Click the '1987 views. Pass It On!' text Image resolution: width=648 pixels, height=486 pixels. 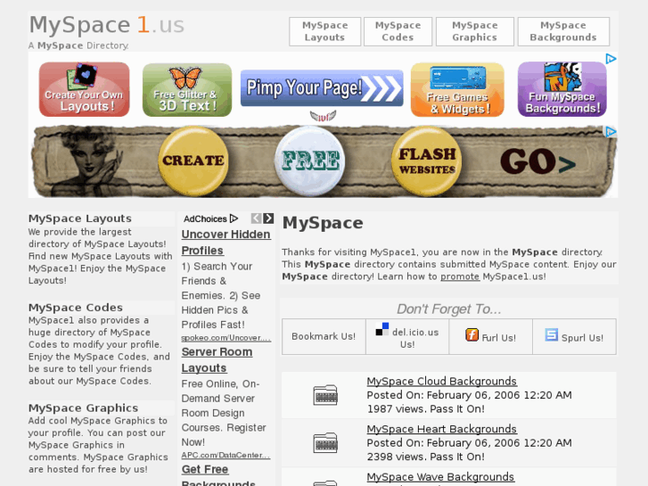point(426,409)
